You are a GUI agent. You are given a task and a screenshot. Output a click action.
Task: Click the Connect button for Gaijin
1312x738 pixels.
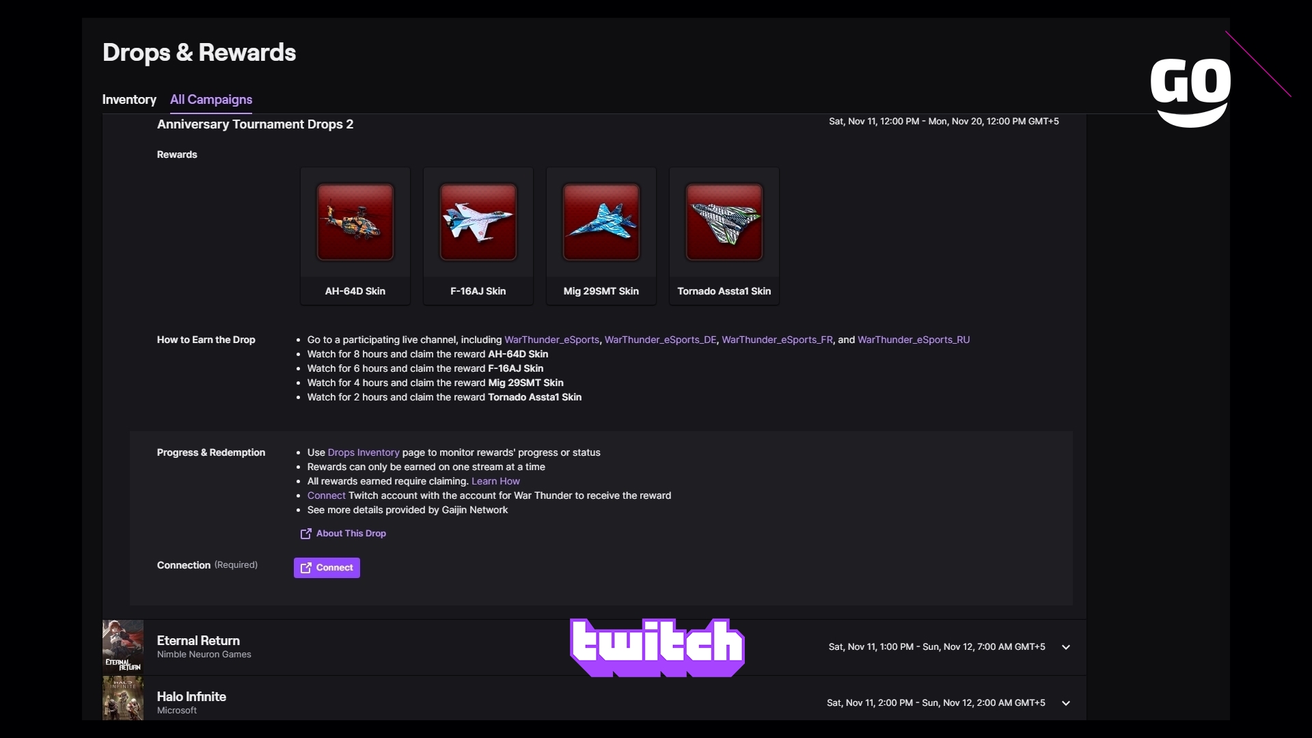[327, 566]
